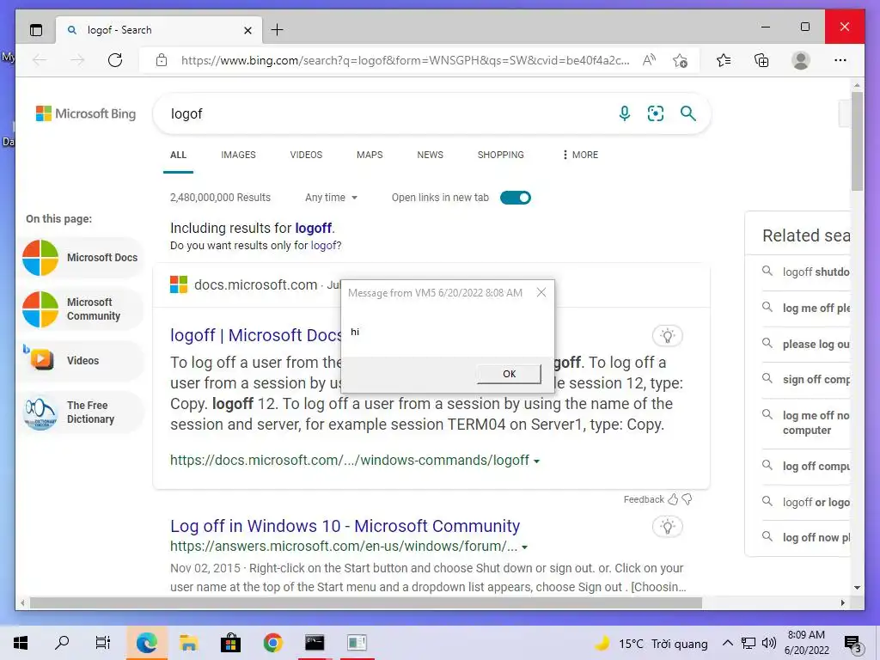The height and width of the screenshot is (660, 880).
Task: Switch to the VIDEOS tab
Action: coord(306,155)
